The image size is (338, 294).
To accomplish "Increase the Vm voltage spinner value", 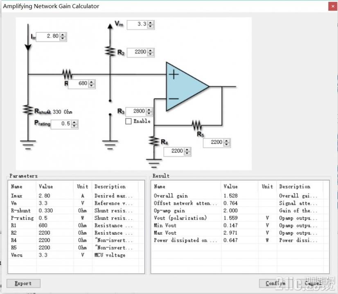I will click(151, 22).
